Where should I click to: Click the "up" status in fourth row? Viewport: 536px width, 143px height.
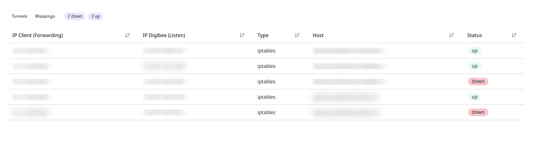[475, 97]
